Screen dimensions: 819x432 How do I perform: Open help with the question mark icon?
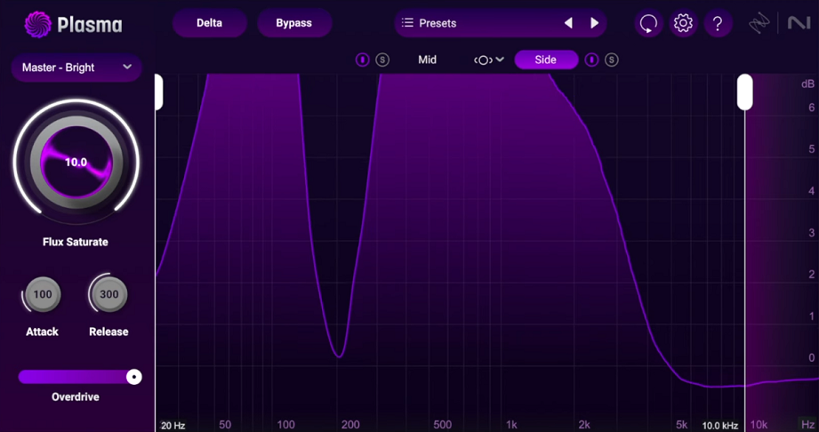(x=718, y=23)
